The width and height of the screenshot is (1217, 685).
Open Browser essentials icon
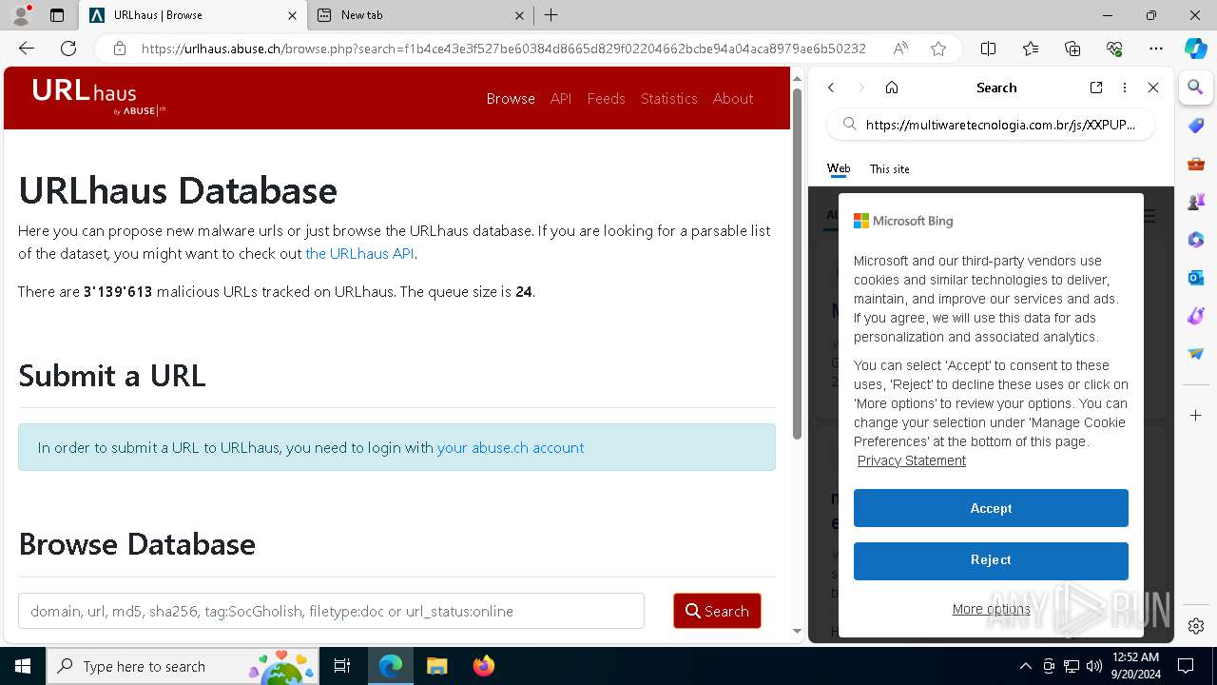pos(1114,49)
